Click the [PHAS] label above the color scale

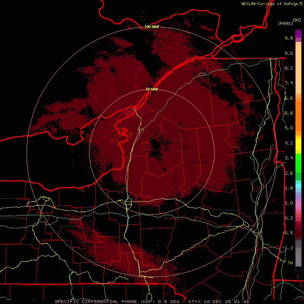(x=285, y=23)
